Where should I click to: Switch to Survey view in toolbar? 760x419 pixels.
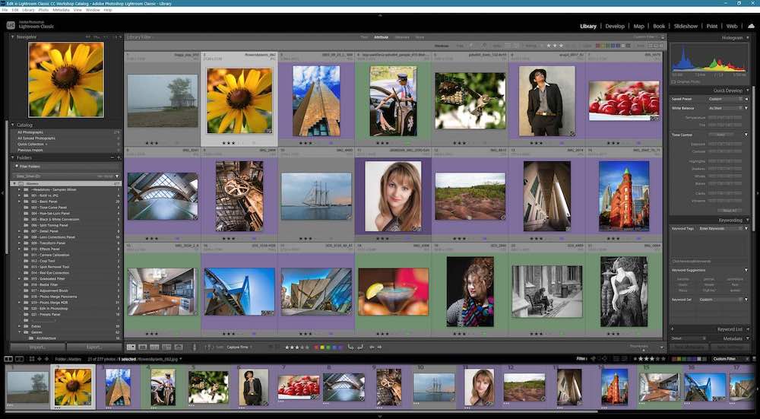166,348
